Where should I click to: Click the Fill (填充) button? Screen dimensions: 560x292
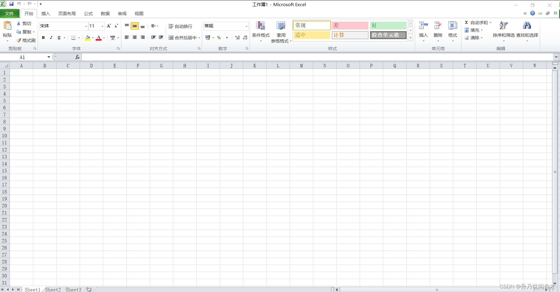[x=473, y=30]
